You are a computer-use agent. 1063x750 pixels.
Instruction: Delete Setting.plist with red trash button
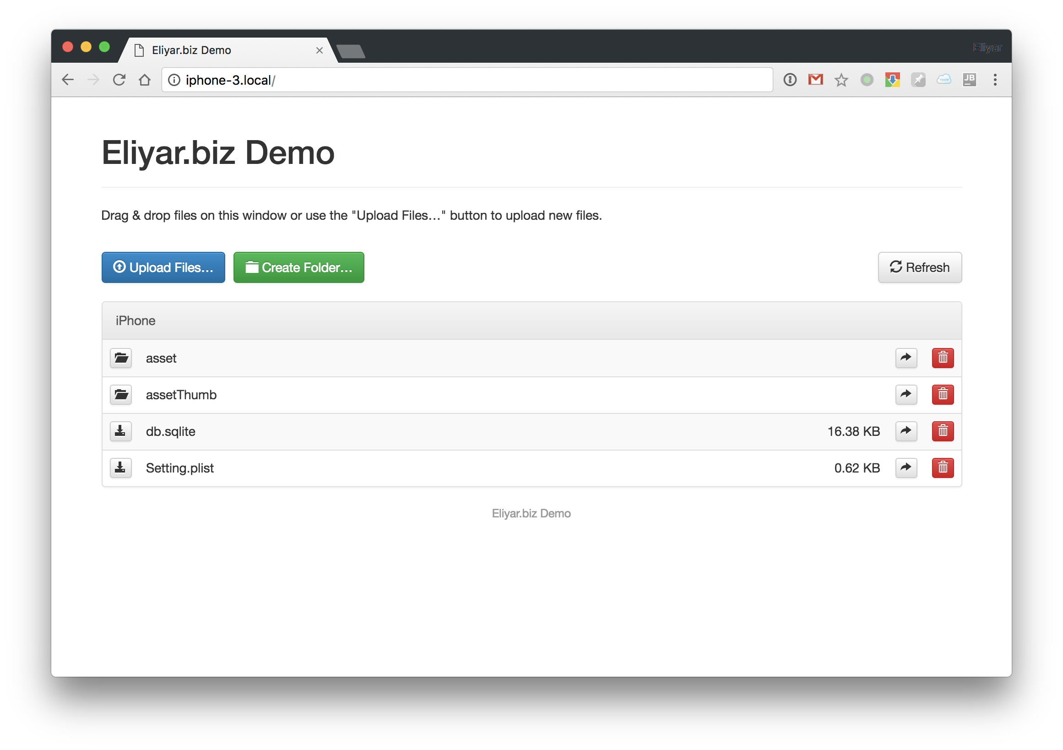[943, 467]
